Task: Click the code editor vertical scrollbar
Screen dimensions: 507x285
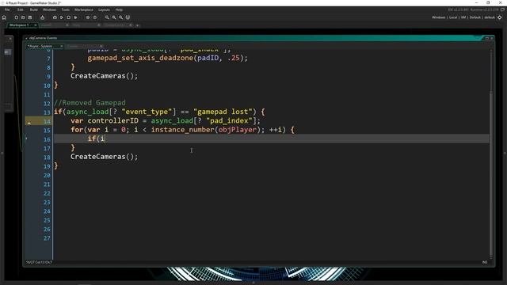Action: 491,174
